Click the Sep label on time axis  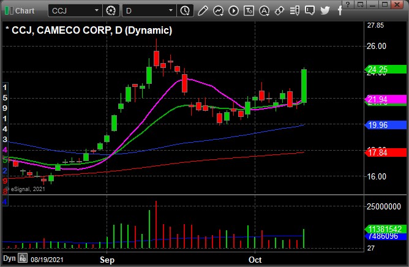pyautogui.click(x=107, y=260)
